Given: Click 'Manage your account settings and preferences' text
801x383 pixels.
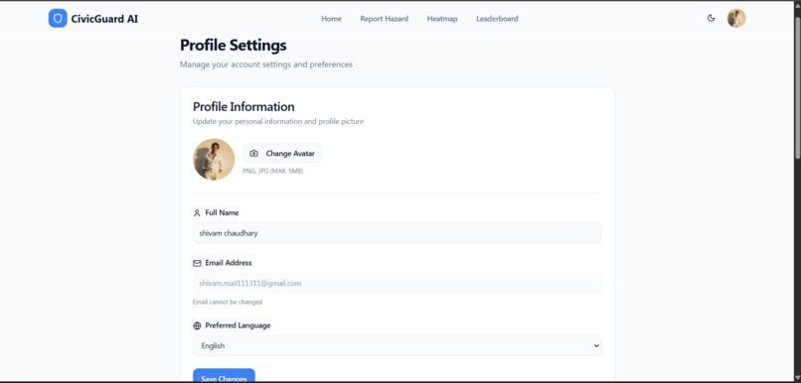Looking at the screenshot, I should (266, 64).
